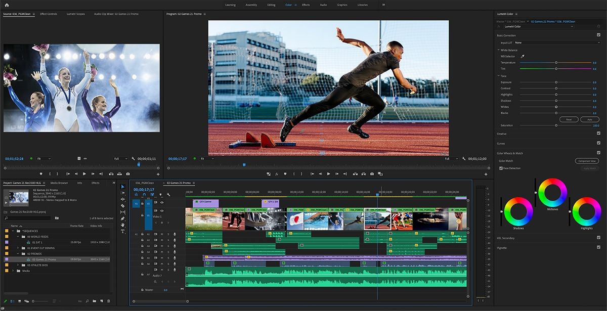Open Comparison View
This screenshot has height=311, width=607.
[586, 161]
